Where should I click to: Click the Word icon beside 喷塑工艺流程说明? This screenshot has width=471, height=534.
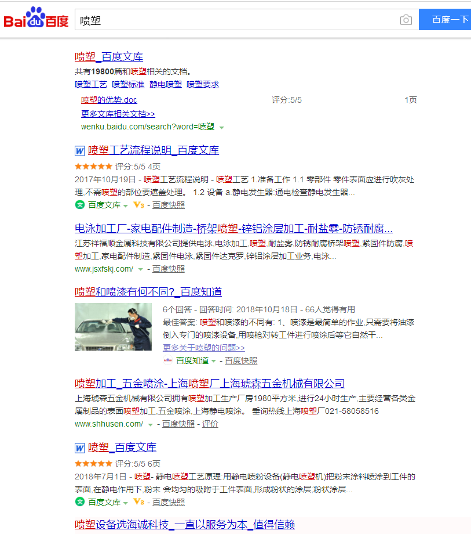(79, 150)
